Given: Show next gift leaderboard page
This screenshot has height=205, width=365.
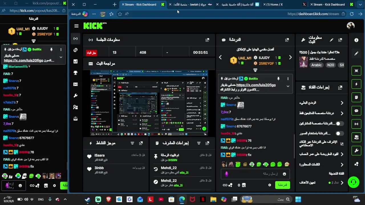Looking at the screenshot, I should pos(290,58).
